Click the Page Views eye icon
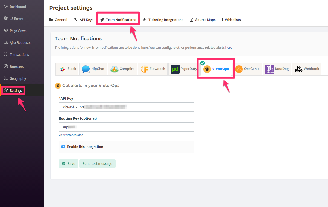 (x=5, y=31)
